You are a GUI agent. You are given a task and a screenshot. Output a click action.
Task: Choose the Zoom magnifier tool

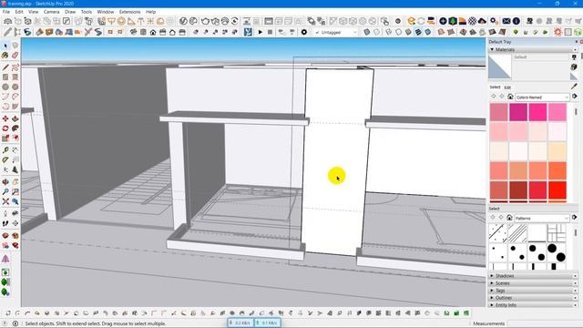click(5, 191)
